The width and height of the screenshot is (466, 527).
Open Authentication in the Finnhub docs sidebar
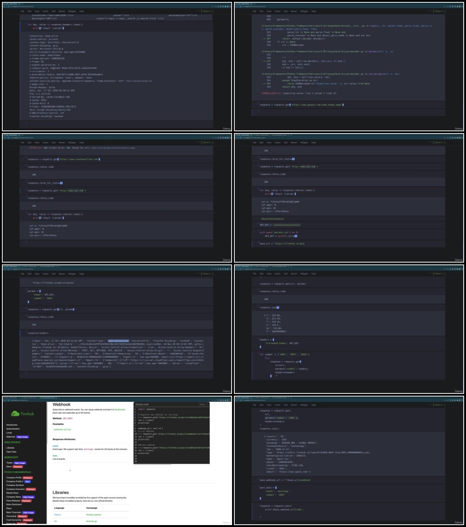pyautogui.click(x=13, y=429)
